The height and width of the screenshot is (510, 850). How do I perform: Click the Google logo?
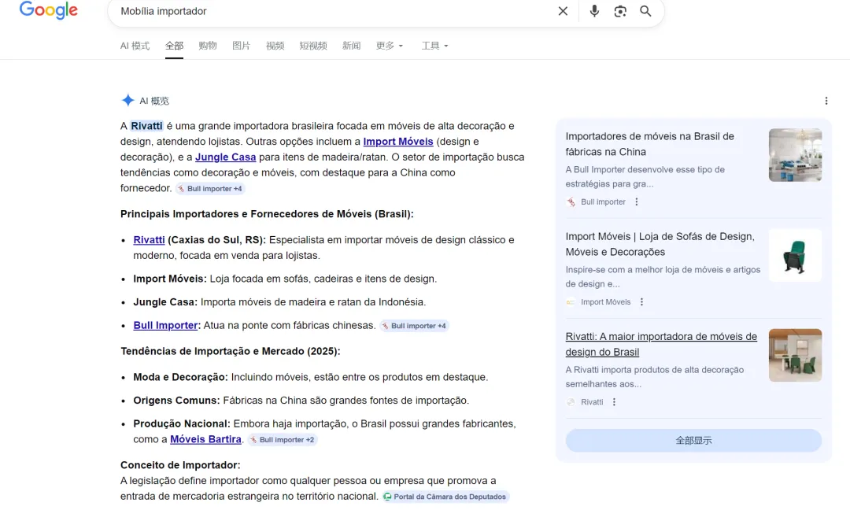pos(49,10)
